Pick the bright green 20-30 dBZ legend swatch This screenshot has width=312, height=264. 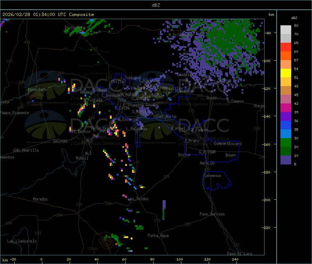click(x=286, y=142)
